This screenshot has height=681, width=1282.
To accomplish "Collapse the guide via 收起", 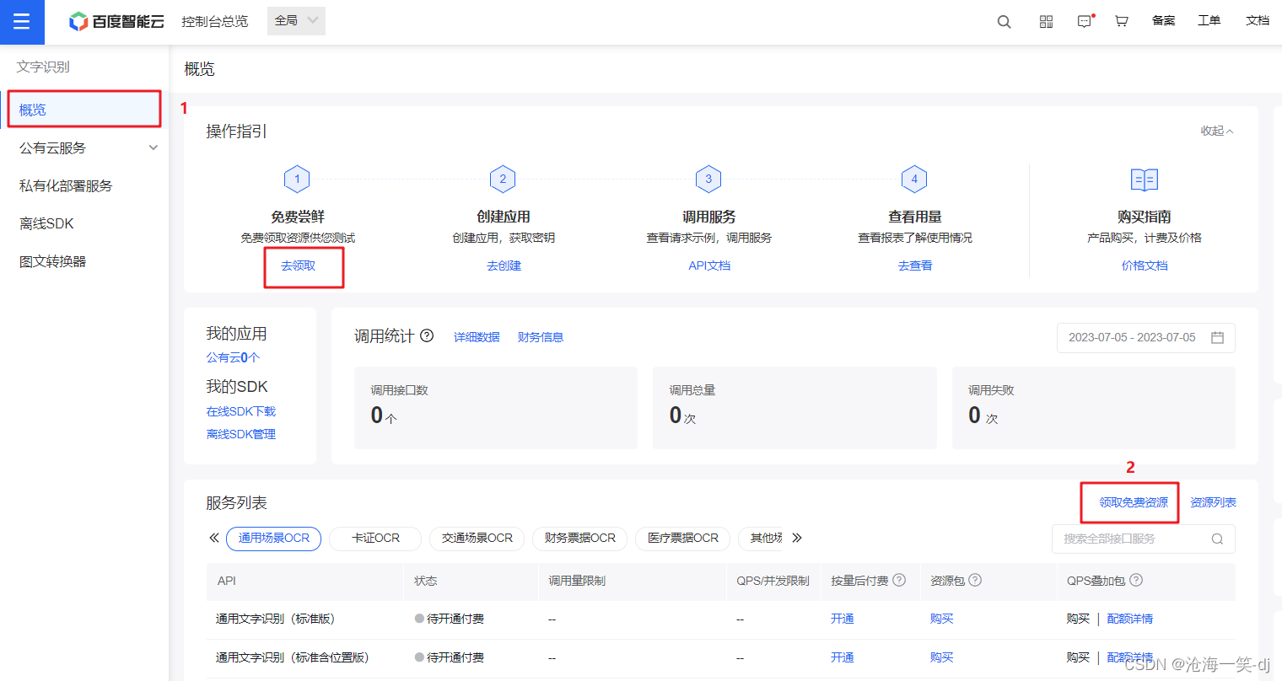I will click(x=1217, y=131).
